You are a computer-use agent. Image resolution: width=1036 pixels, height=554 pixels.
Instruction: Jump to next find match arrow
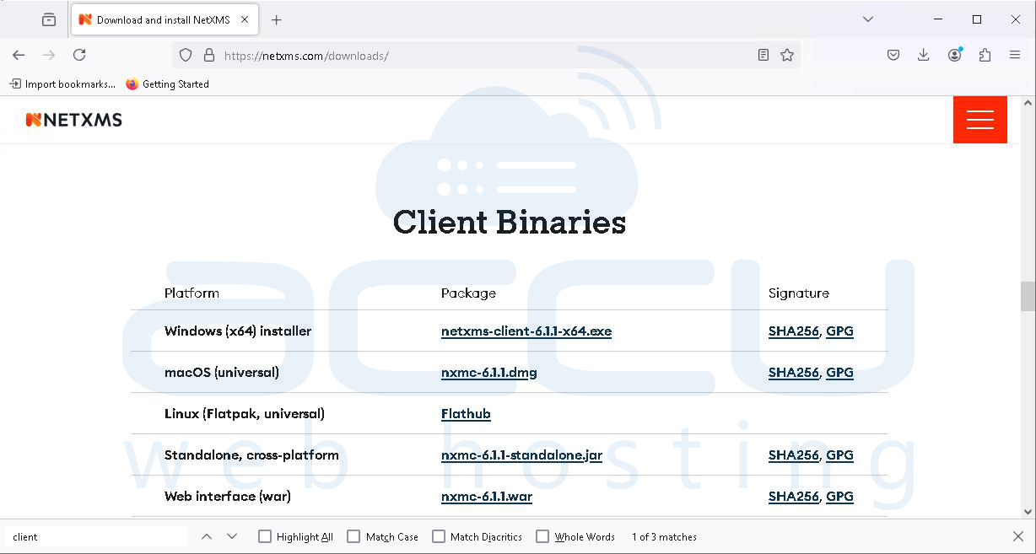[232, 537]
